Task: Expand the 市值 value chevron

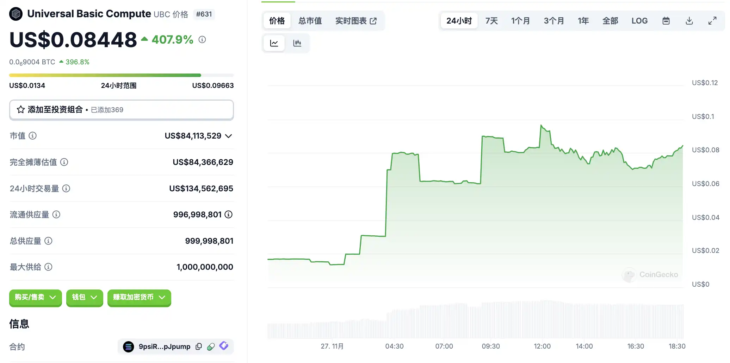Action: (x=229, y=136)
